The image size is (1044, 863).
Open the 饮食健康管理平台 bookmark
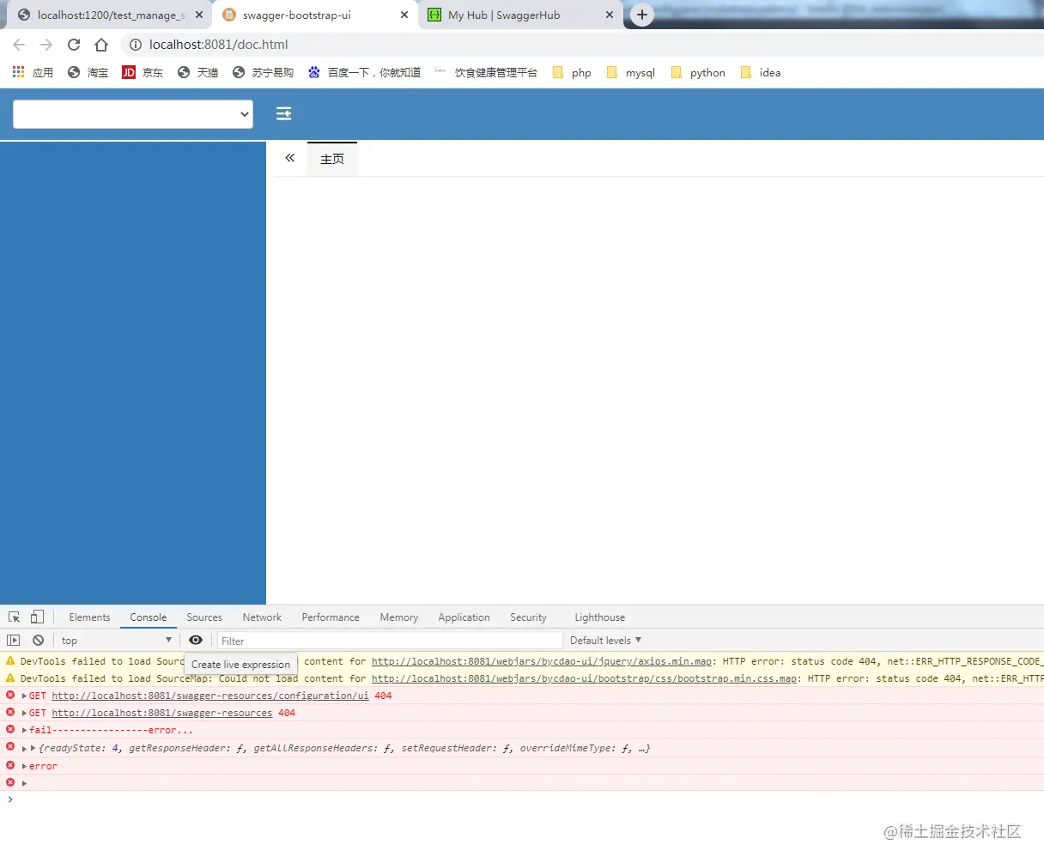(x=486, y=72)
